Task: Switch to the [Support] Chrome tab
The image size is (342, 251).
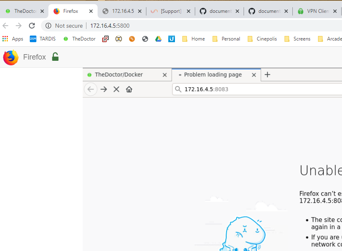Action: pos(171,11)
